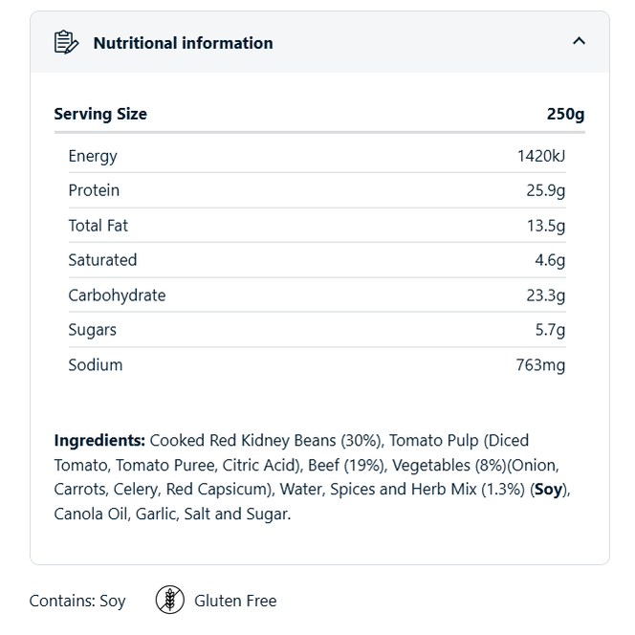Click the bold Ingredients label
This screenshot has width=635, height=635.
99,441
